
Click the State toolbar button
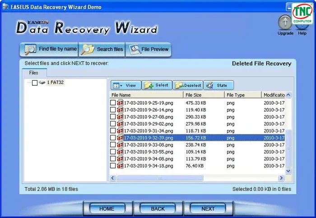coord(219,85)
